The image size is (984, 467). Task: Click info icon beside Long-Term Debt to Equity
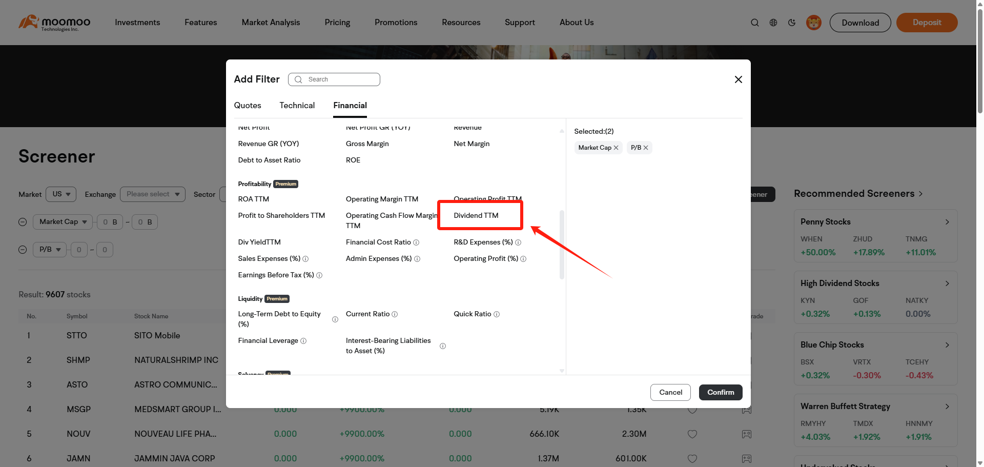pos(335,319)
